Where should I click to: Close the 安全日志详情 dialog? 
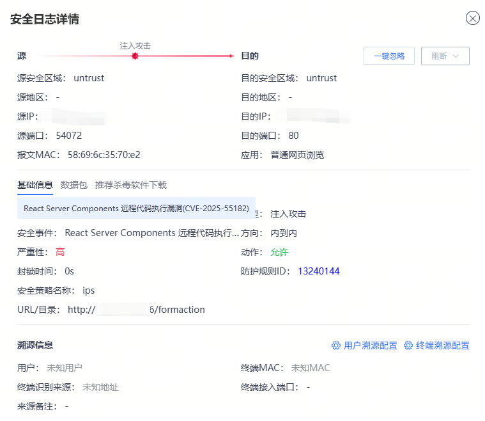click(473, 18)
